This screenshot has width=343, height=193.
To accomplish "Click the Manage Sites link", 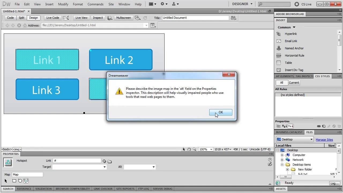I will tap(324, 140).
